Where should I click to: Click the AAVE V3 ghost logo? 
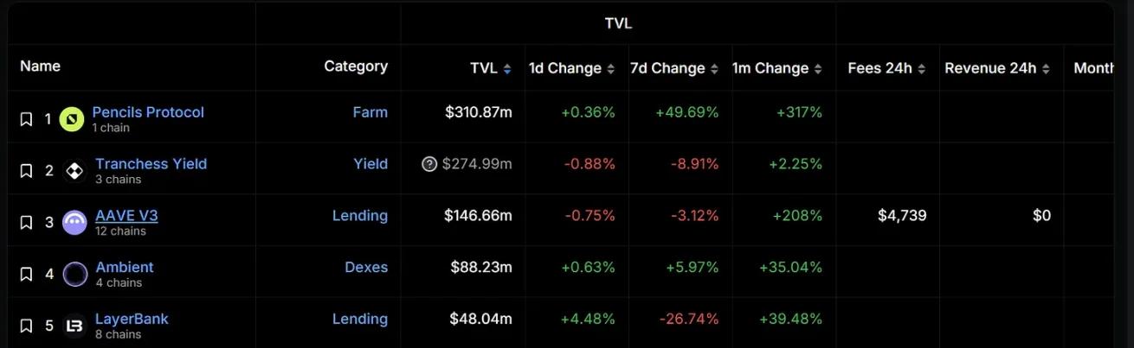tap(74, 223)
